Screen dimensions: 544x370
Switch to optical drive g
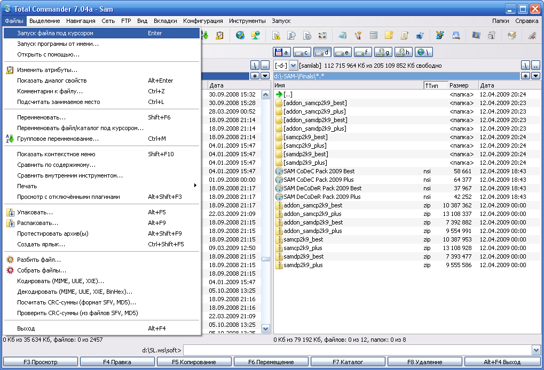pos(383,52)
